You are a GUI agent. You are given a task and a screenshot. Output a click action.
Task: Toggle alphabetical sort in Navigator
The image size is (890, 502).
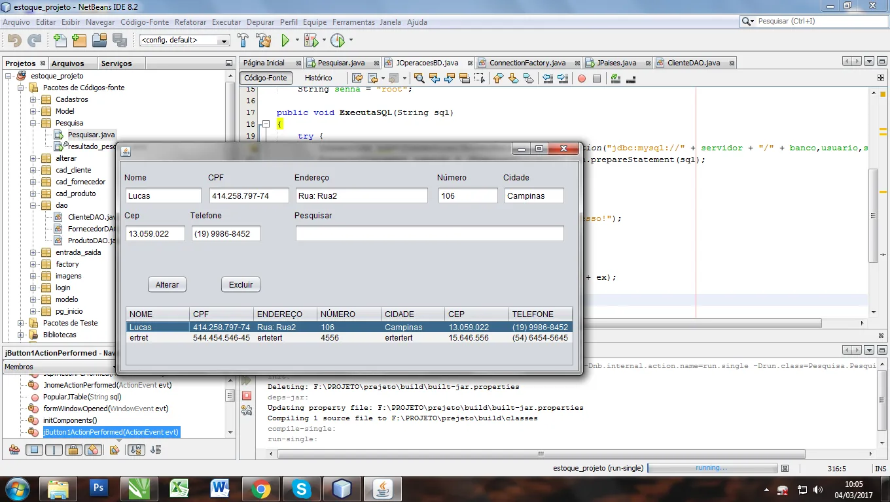[x=135, y=450]
